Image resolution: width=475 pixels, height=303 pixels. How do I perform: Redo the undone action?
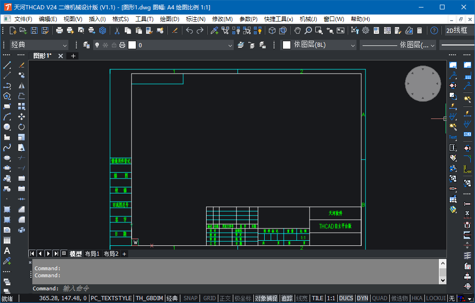point(200,30)
